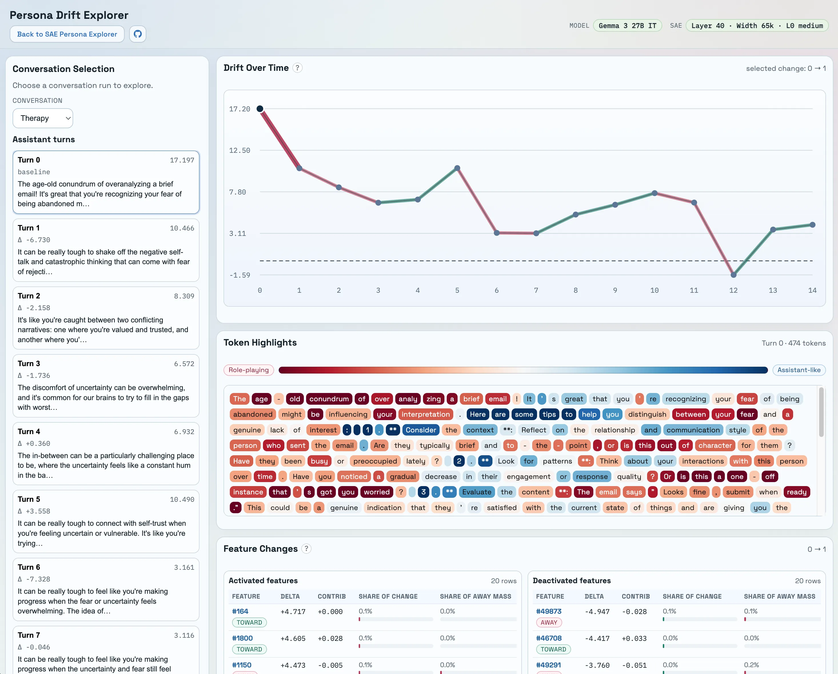Screen dimensions: 838x674
Task: Open the Therapy conversation dropdown
Action: click(43, 118)
